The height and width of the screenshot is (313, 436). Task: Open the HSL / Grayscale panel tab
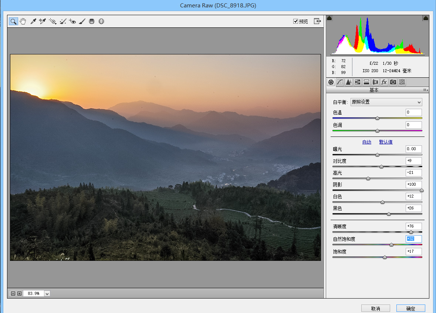click(358, 82)
